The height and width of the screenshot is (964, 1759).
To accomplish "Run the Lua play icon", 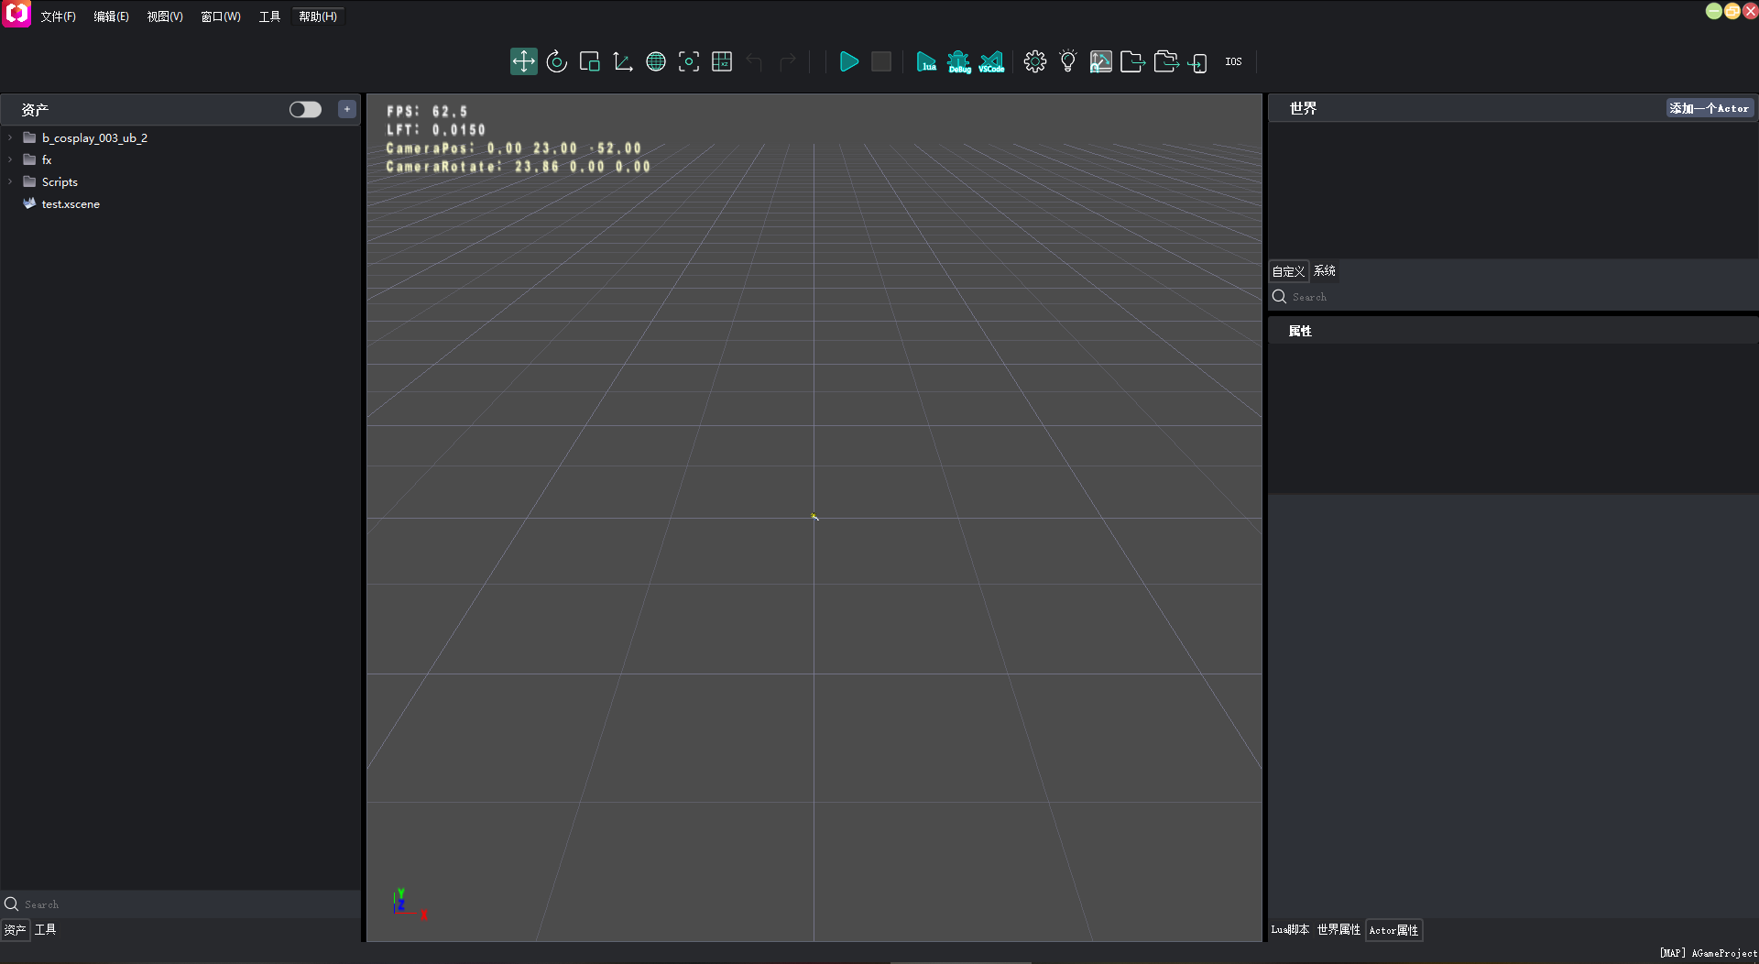I will [x=926, y=61].
